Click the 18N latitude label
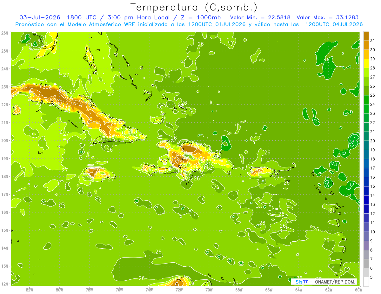 (5, 176)
